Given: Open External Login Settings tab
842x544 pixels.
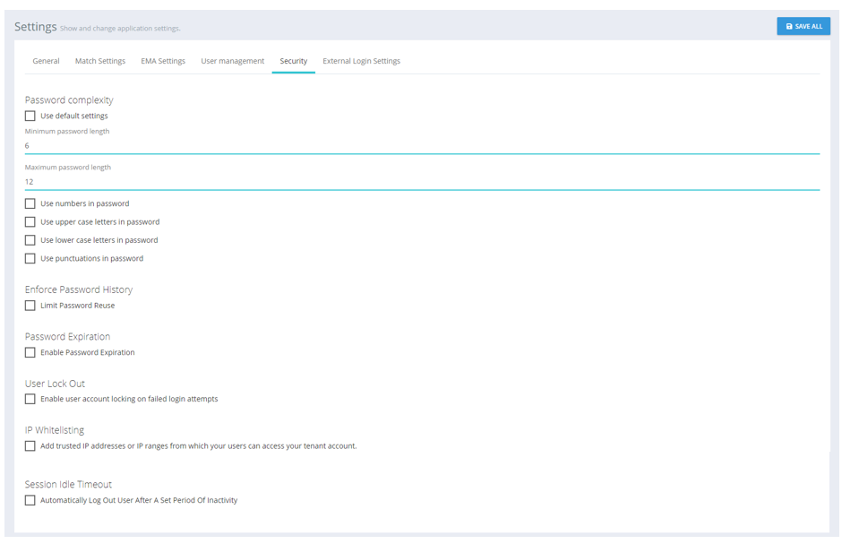Looking at the screenshot, I should 361,61.
